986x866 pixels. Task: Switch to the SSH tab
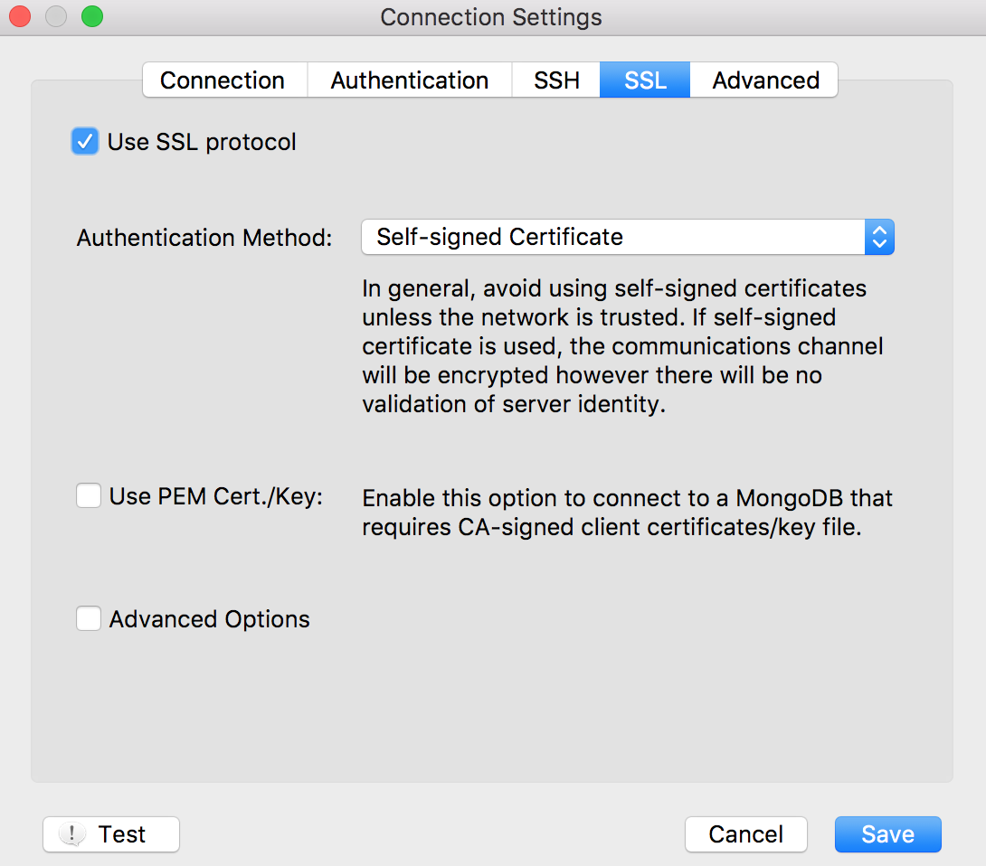(x=555, y=80)
